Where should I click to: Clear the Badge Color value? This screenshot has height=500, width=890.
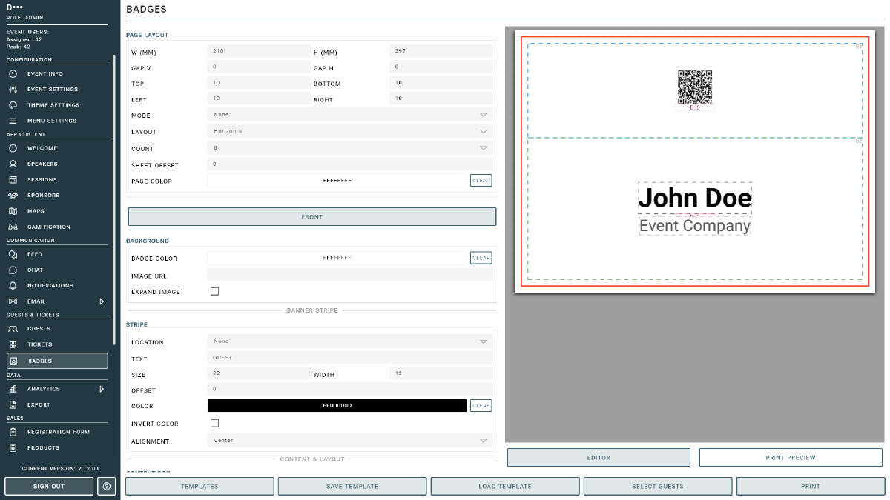(481, 258)
